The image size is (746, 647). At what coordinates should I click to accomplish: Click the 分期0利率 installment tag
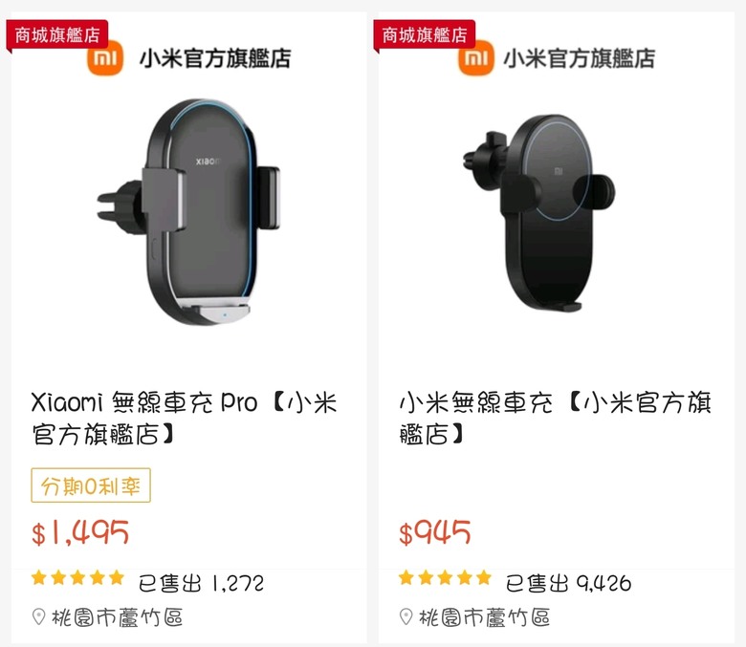point(91,485)
